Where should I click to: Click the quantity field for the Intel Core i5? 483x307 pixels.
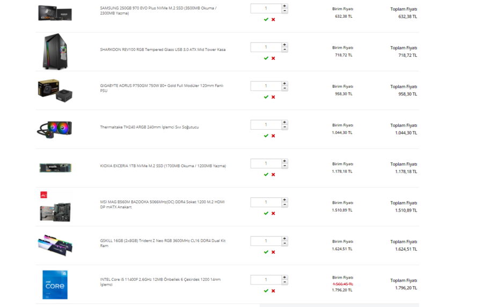pos(266,280)
